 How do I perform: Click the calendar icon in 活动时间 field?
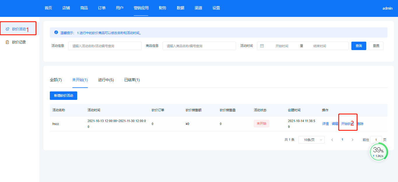[x=262, y=46]
